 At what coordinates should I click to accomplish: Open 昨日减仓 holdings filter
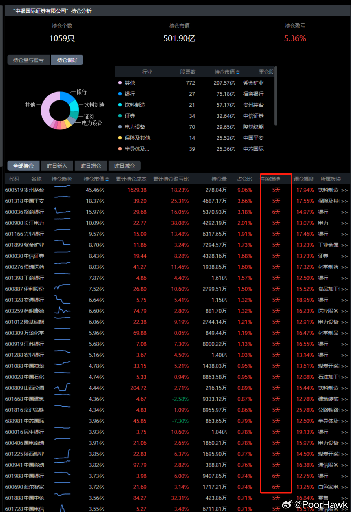point(125,166)
